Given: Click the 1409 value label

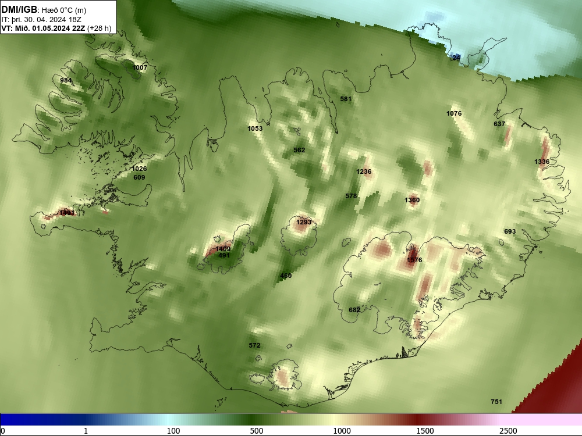Looking at the screenshot, I should point(223,249).
